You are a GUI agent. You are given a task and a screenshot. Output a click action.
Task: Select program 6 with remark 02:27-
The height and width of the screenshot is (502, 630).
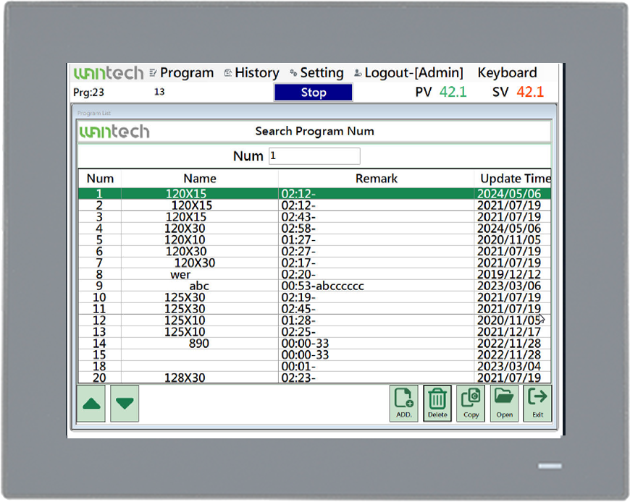click(x=314, y=252)
